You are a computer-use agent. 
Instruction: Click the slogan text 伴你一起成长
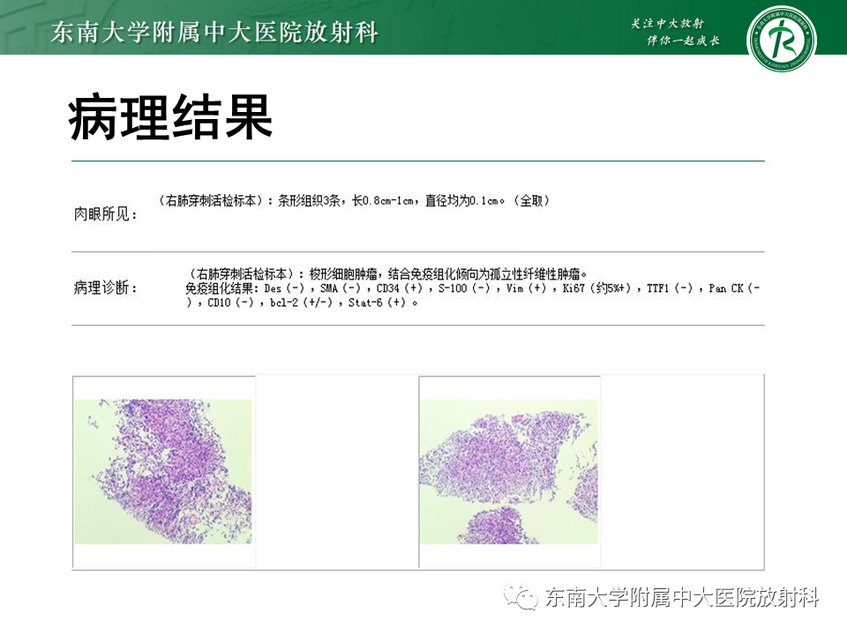[x=683, y=41]
